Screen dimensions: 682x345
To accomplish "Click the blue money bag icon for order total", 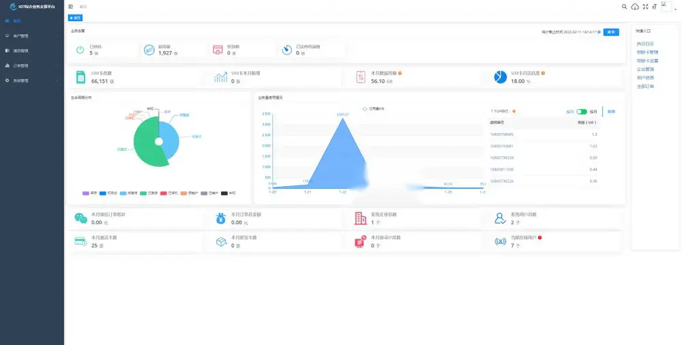I will tap(221, 218).
